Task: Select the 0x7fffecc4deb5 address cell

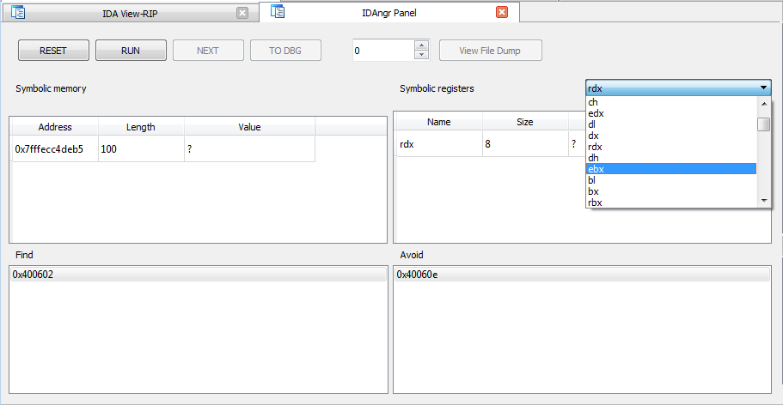Action: pyautogui.click(x=53, y=148)
